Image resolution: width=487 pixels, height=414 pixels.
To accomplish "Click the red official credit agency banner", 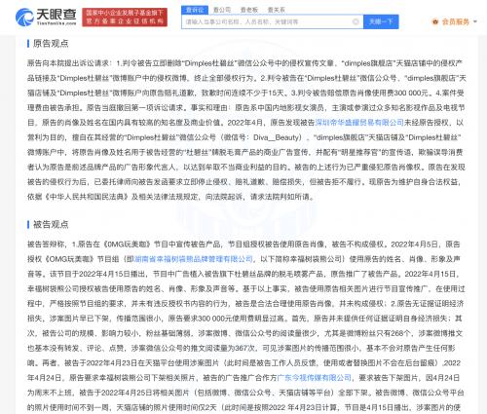I will (125, 18).
